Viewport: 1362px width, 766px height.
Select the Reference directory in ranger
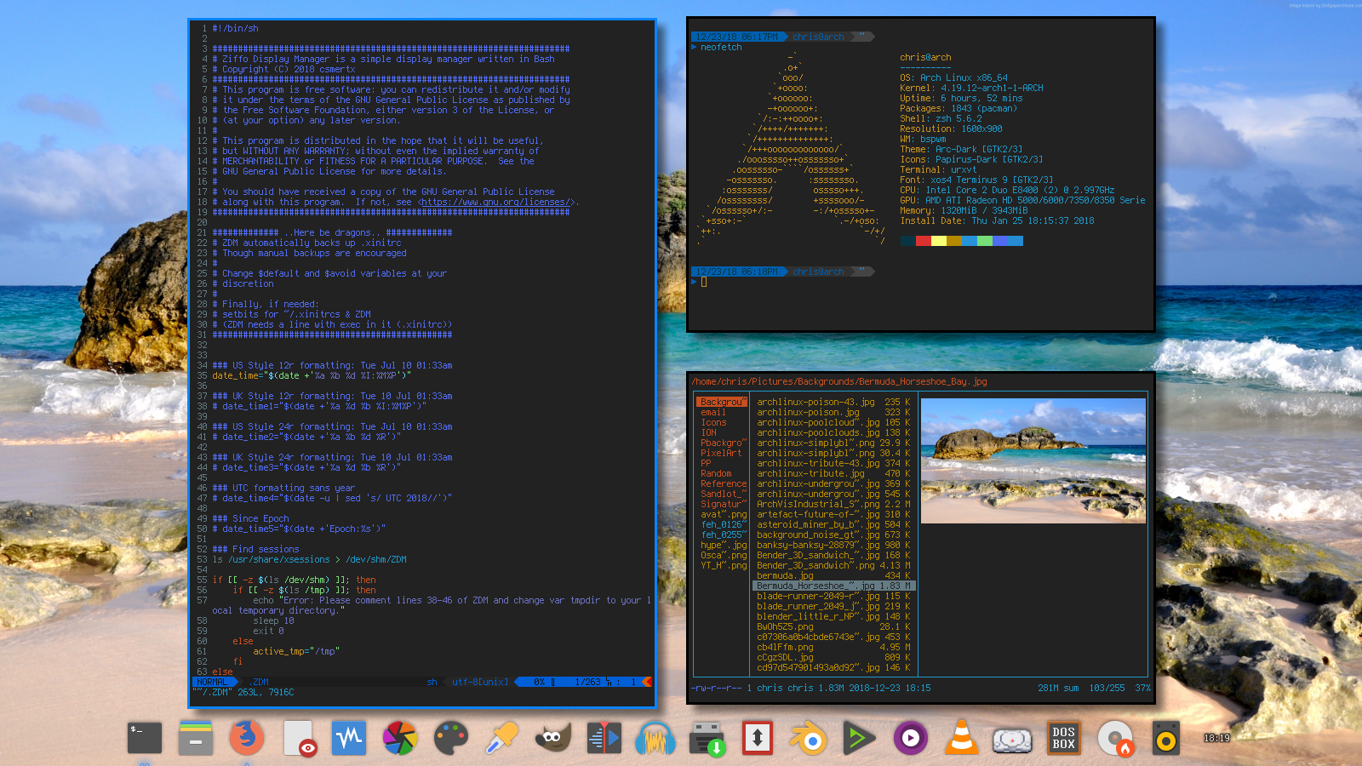click(724, 483)
